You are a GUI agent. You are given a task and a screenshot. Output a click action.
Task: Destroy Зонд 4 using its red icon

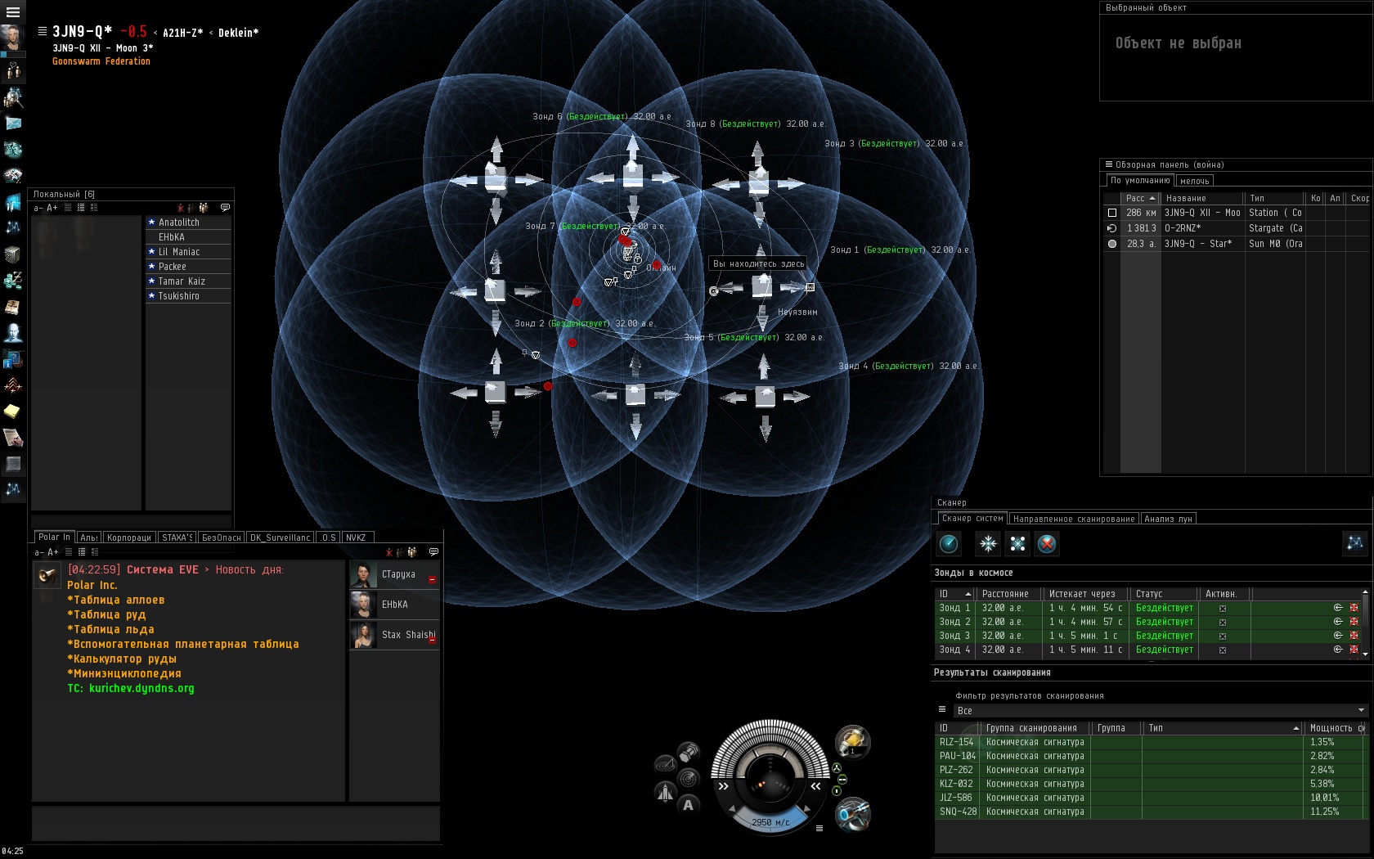1354,650
